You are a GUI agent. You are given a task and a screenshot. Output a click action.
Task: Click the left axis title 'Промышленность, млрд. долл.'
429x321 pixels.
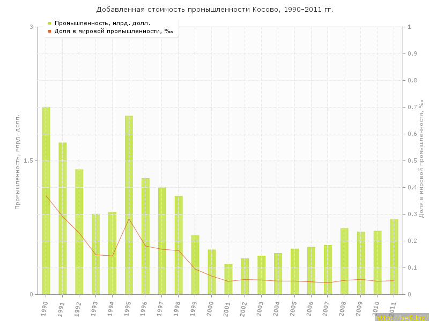[17, 160]
